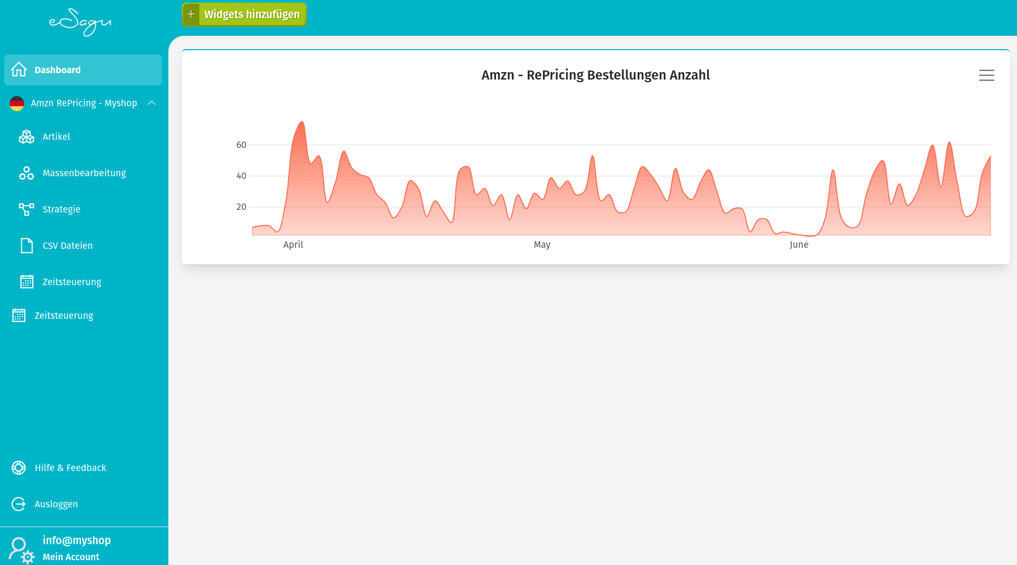Open indented Zeitsteuerung under Amzn RePricing

[72, 282]
